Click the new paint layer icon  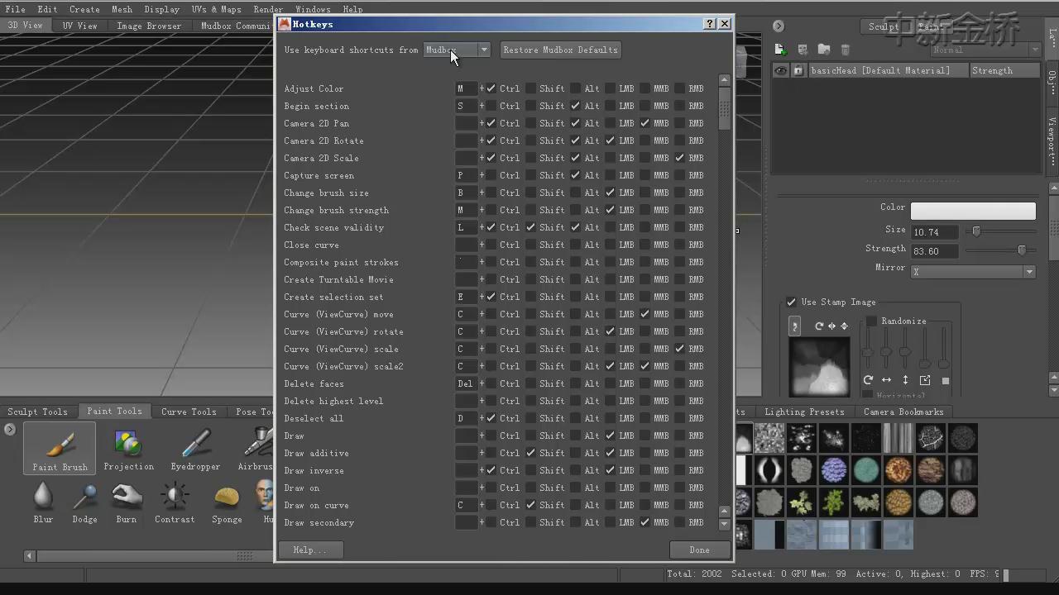(780, 50)
